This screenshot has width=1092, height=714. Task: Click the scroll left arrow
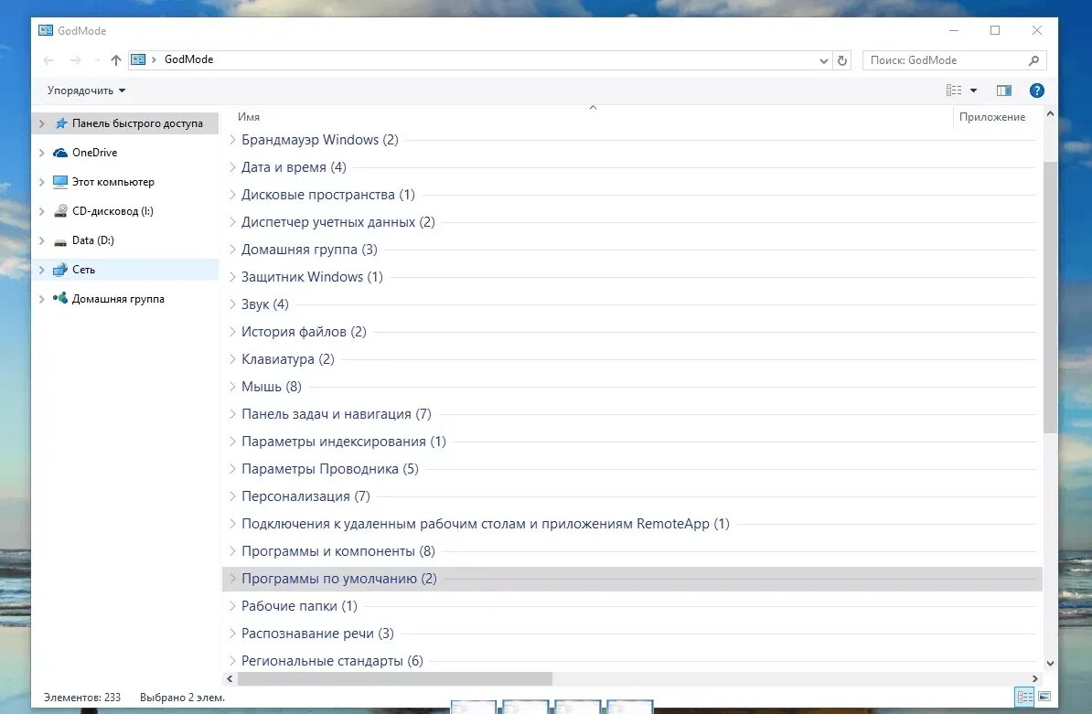coord(230,678)
